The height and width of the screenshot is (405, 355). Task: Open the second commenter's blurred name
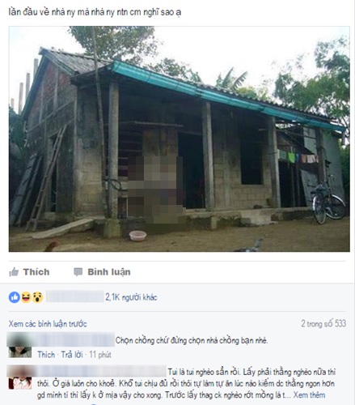click(x=99, y=371)
